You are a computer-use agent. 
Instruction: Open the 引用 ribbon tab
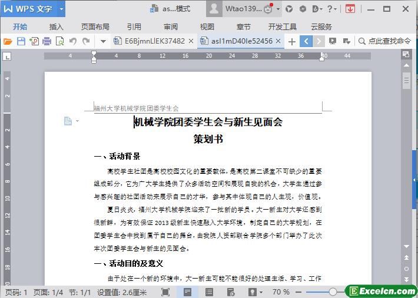(134, 27)
